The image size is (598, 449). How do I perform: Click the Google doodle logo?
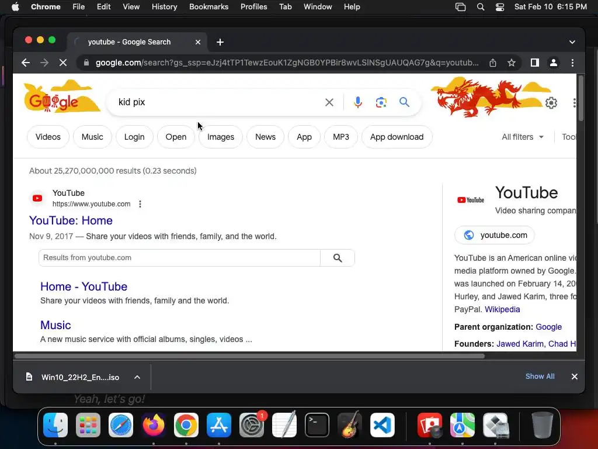(61, 97)
